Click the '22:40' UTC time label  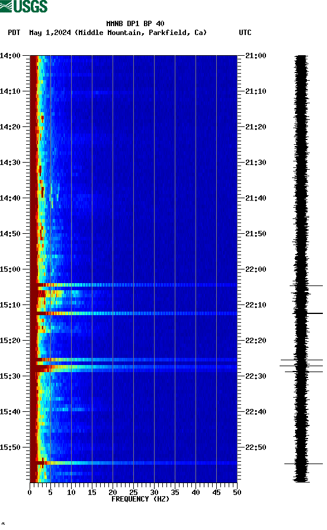point(256,412)
